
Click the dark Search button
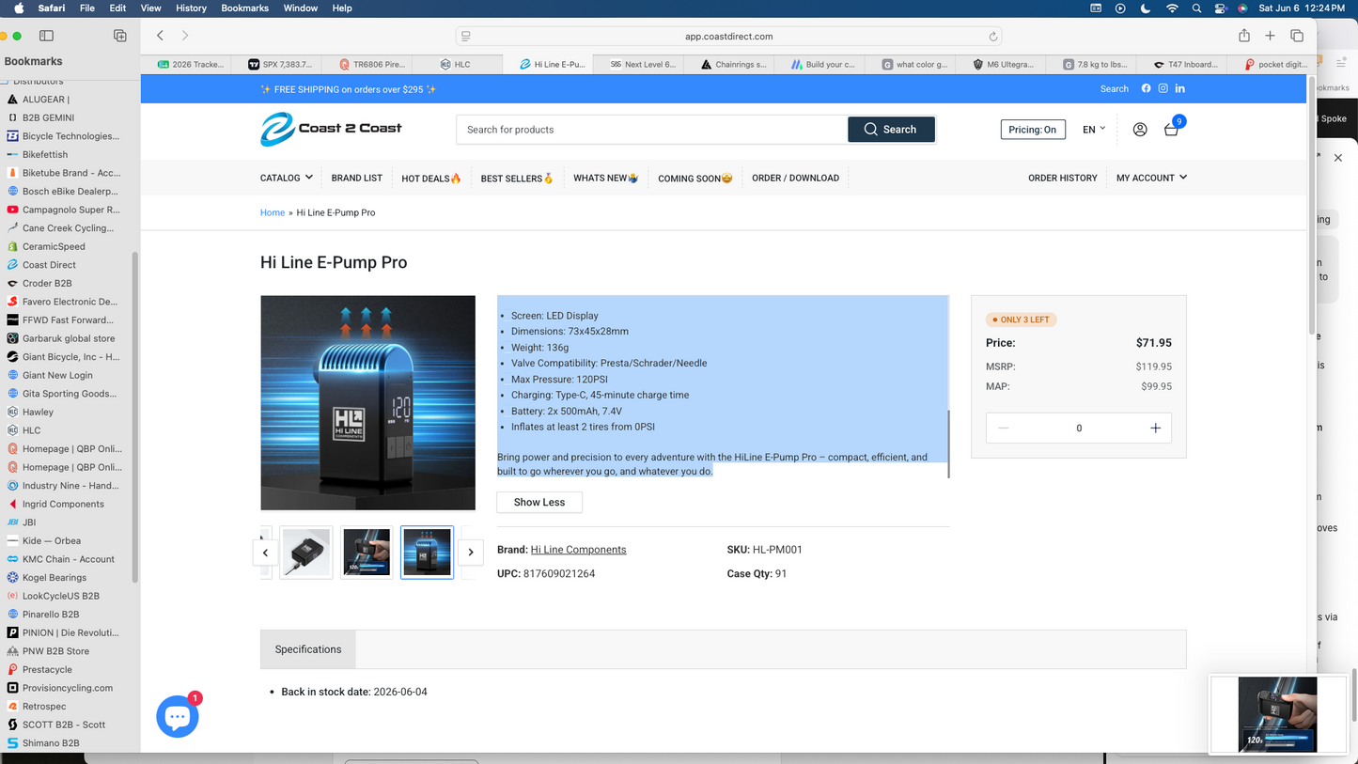coord(891,130)
